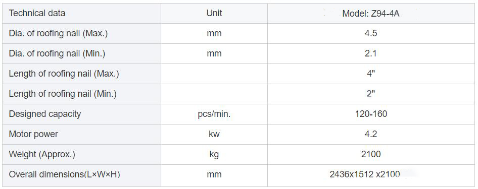Select the Motor power row label
This screenshot has width=478, height=189.
pos(33,134)
